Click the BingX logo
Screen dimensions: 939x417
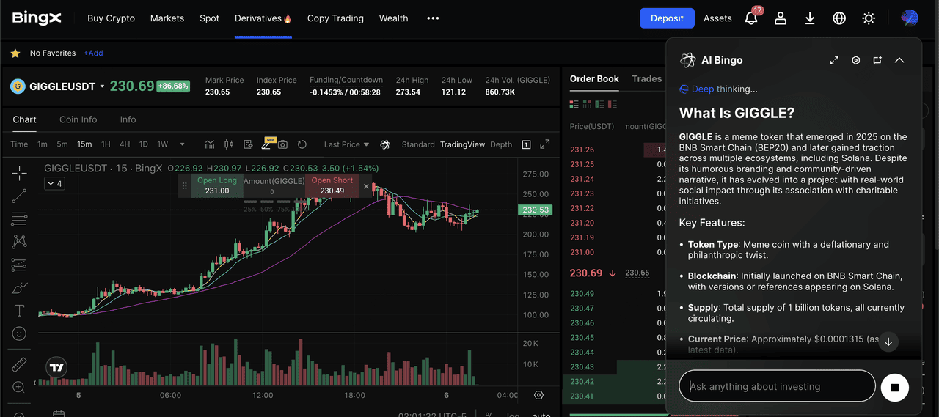click(x=37, y=18)
